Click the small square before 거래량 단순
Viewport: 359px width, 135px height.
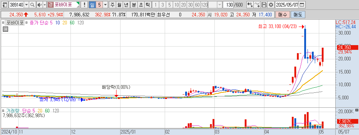[x=3, y=111]
